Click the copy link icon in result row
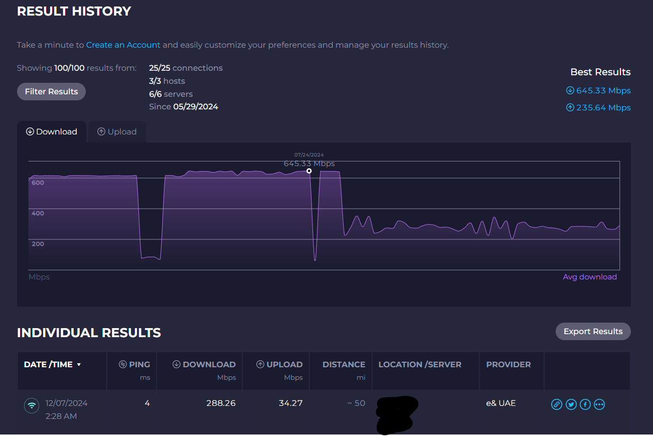 [557, 404]
